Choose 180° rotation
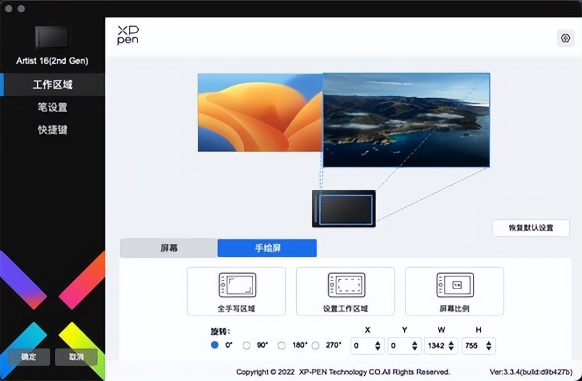Image resolution: width=582 pixels, height=381 pixels. (x=282, y=345)
